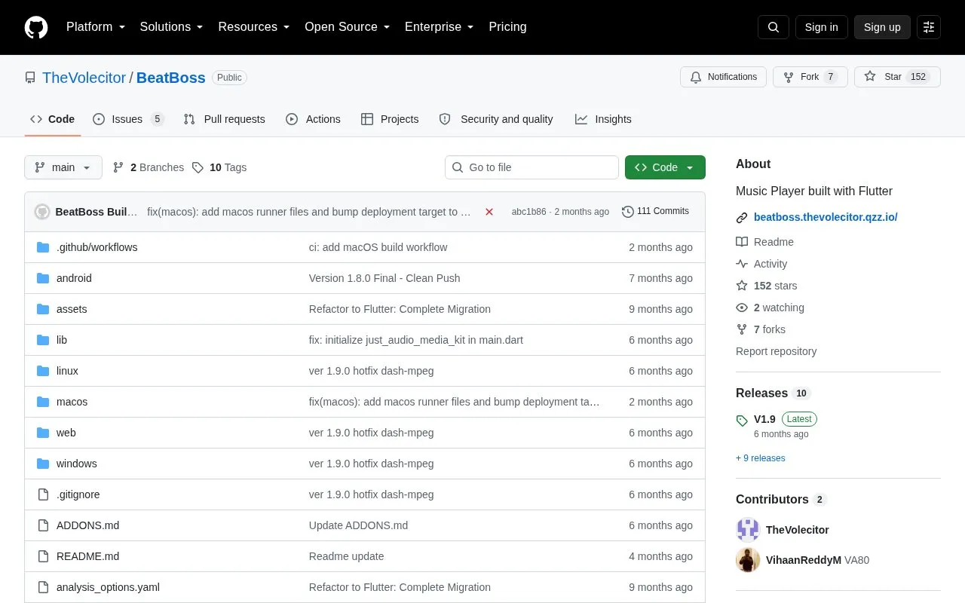Image resolution: width=965 pixels, height=603 pixels.
Task: Click the Star icon button
Action: [x=897, y=77]
